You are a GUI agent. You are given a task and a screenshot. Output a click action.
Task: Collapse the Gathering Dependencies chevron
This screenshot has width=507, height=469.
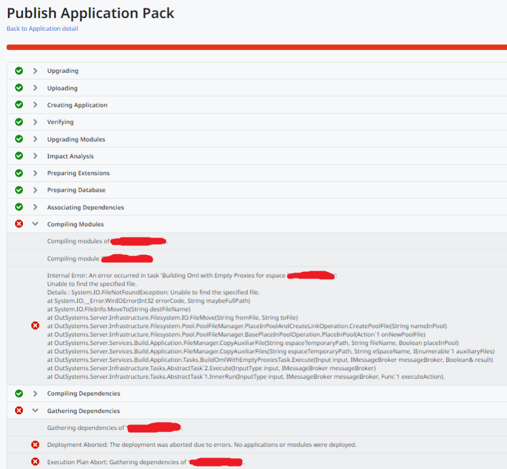[35, 411]
